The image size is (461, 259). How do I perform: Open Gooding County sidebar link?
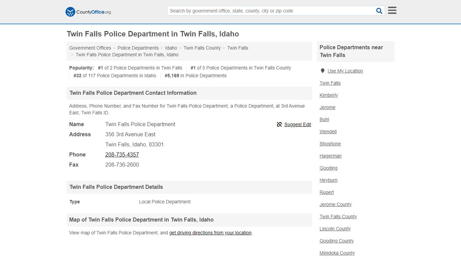[336, 241]
